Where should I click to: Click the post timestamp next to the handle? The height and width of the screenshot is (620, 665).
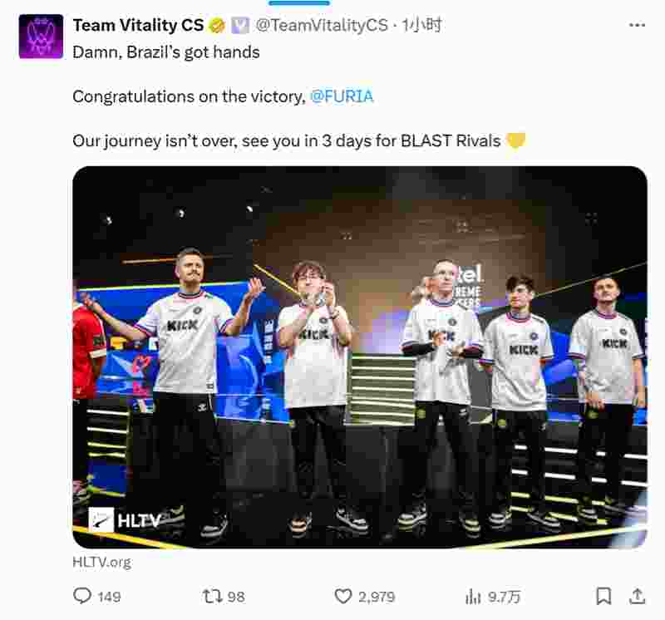pyautogui.click(x=421, y=26)
